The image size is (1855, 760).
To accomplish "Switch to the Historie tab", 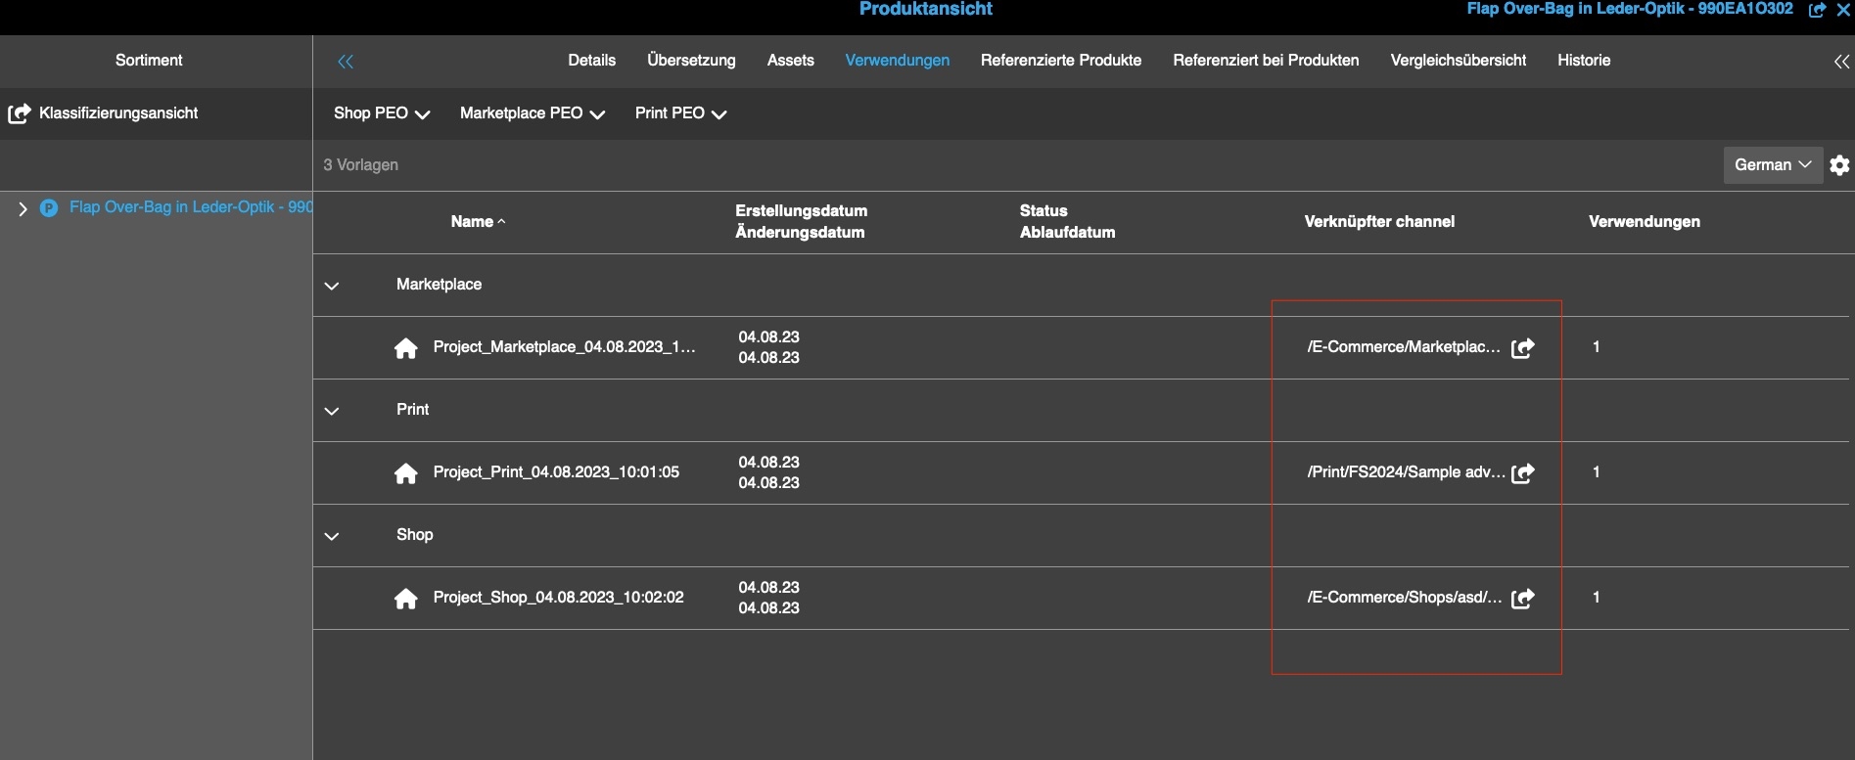I will tap(1583, 61).
